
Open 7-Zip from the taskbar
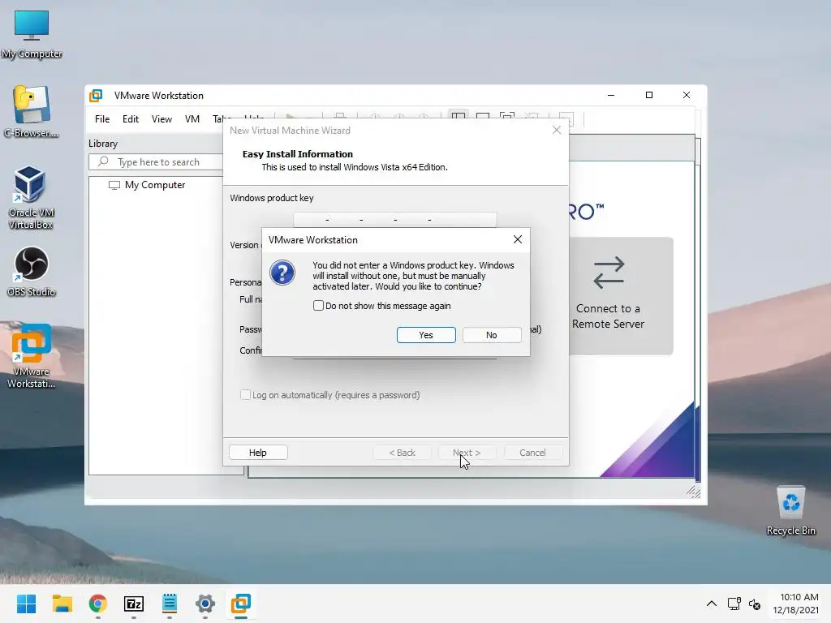pos(134,604)
